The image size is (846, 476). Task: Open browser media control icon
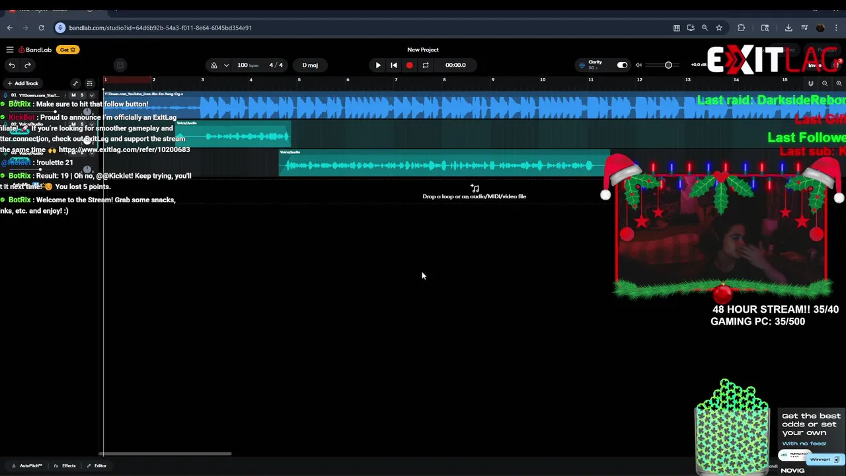(804, 28)
